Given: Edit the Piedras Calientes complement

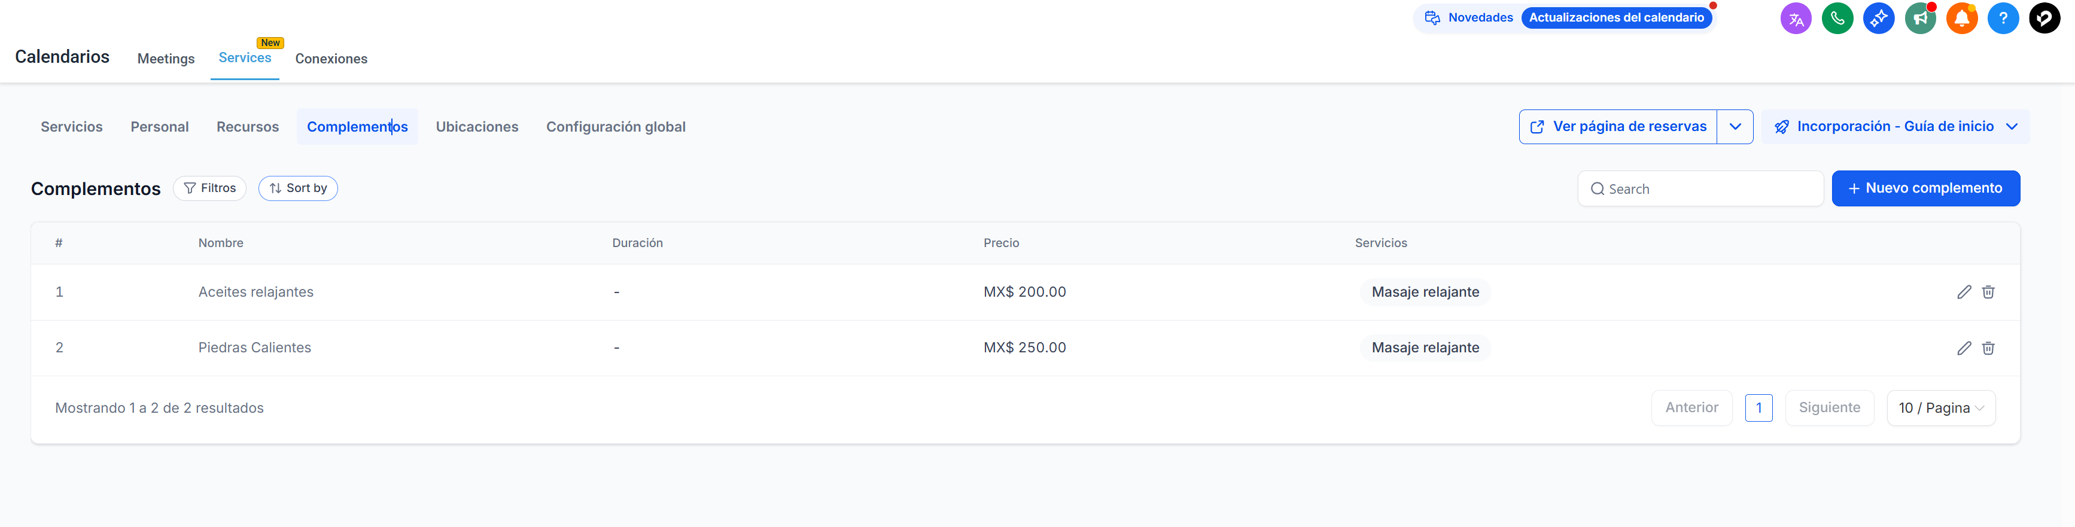Looking at the screenshot, I should [1964, 348].
